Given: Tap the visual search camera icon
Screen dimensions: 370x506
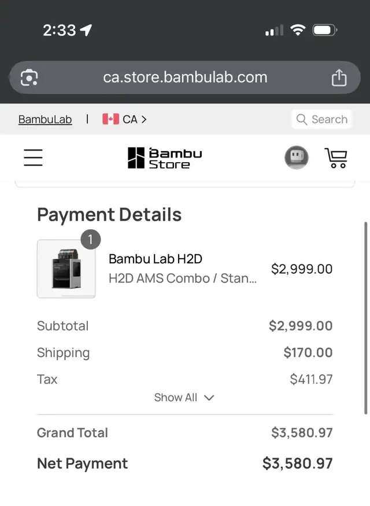Looking at the screenshot, I should coord(29,77).
